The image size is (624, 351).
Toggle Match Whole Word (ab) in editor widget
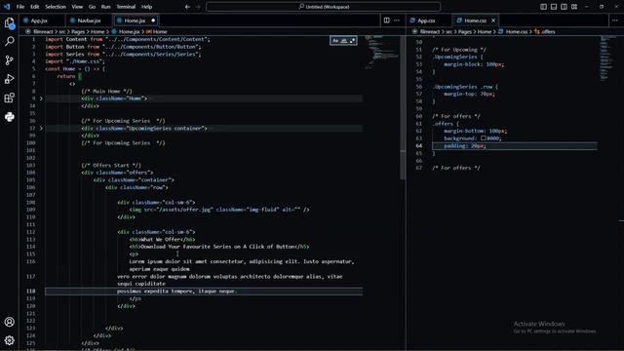tap(344, 41)
